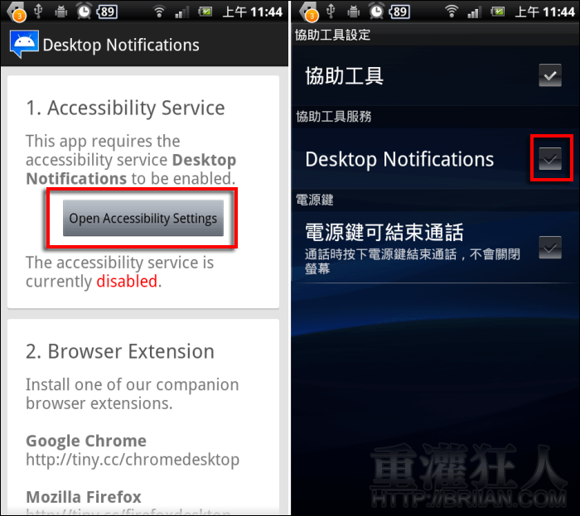
Task: Click Open Accessibility Settings button
Action: tap(143, 218)
